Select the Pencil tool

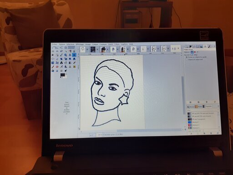point(74,63)
